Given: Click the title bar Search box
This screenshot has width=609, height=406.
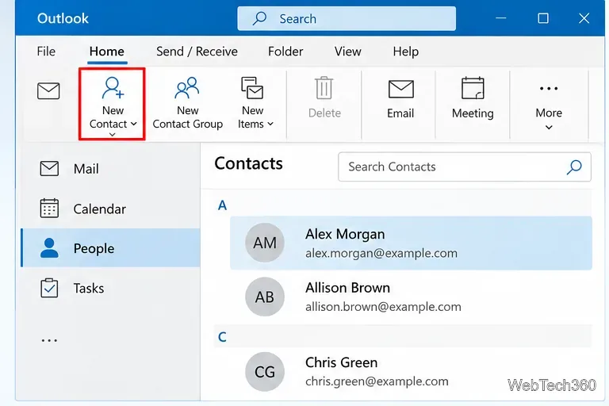Looking at the screenshot, I should (347, 18).
